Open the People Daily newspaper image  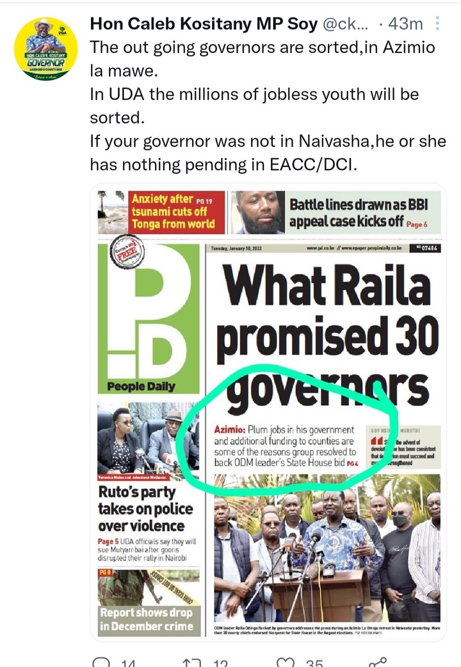pyautogui.click(x=269, y=413)
